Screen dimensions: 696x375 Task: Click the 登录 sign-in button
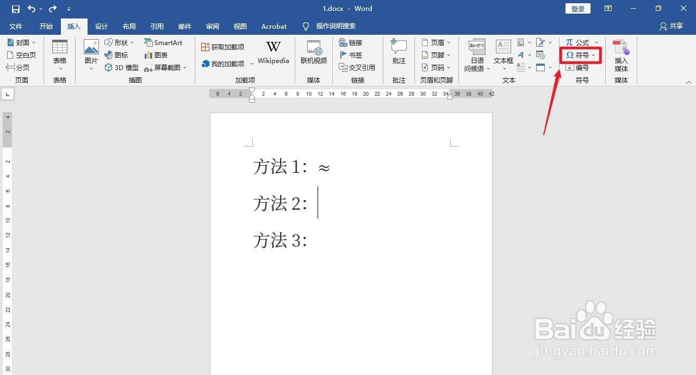click(x=577, y=8)
